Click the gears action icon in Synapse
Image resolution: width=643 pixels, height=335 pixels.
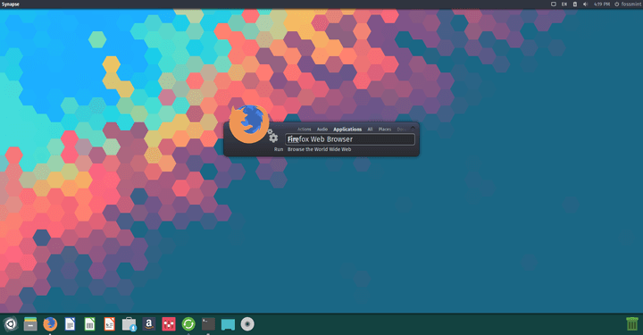click(x=272, y=136)
